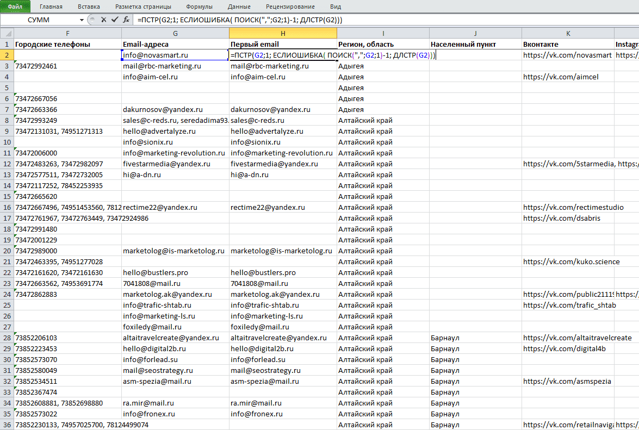Click the Email-адреса header cell
The image size is (639, 430).
pyautogui.click(x=175, y=44)
